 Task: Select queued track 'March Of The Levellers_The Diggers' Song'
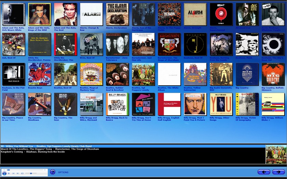[50, 149]
